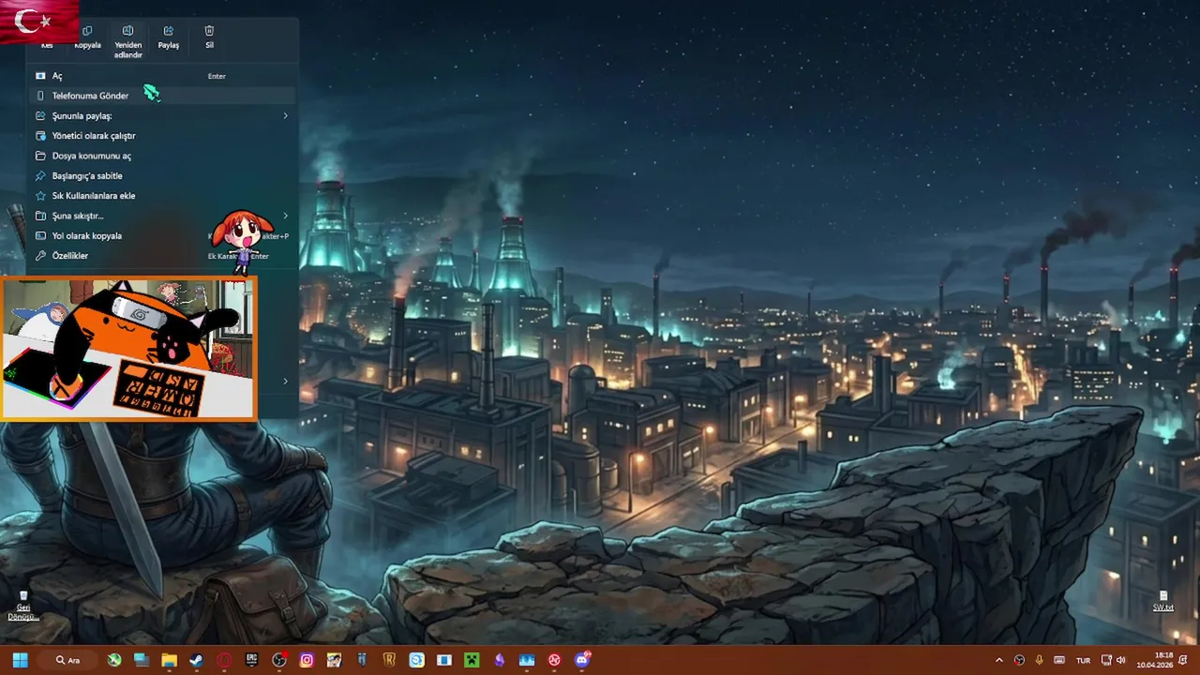The image size is (1200, 675).
Task: Select Telefonuma Gönder menu entry
Action: click(x=161, y=96)
